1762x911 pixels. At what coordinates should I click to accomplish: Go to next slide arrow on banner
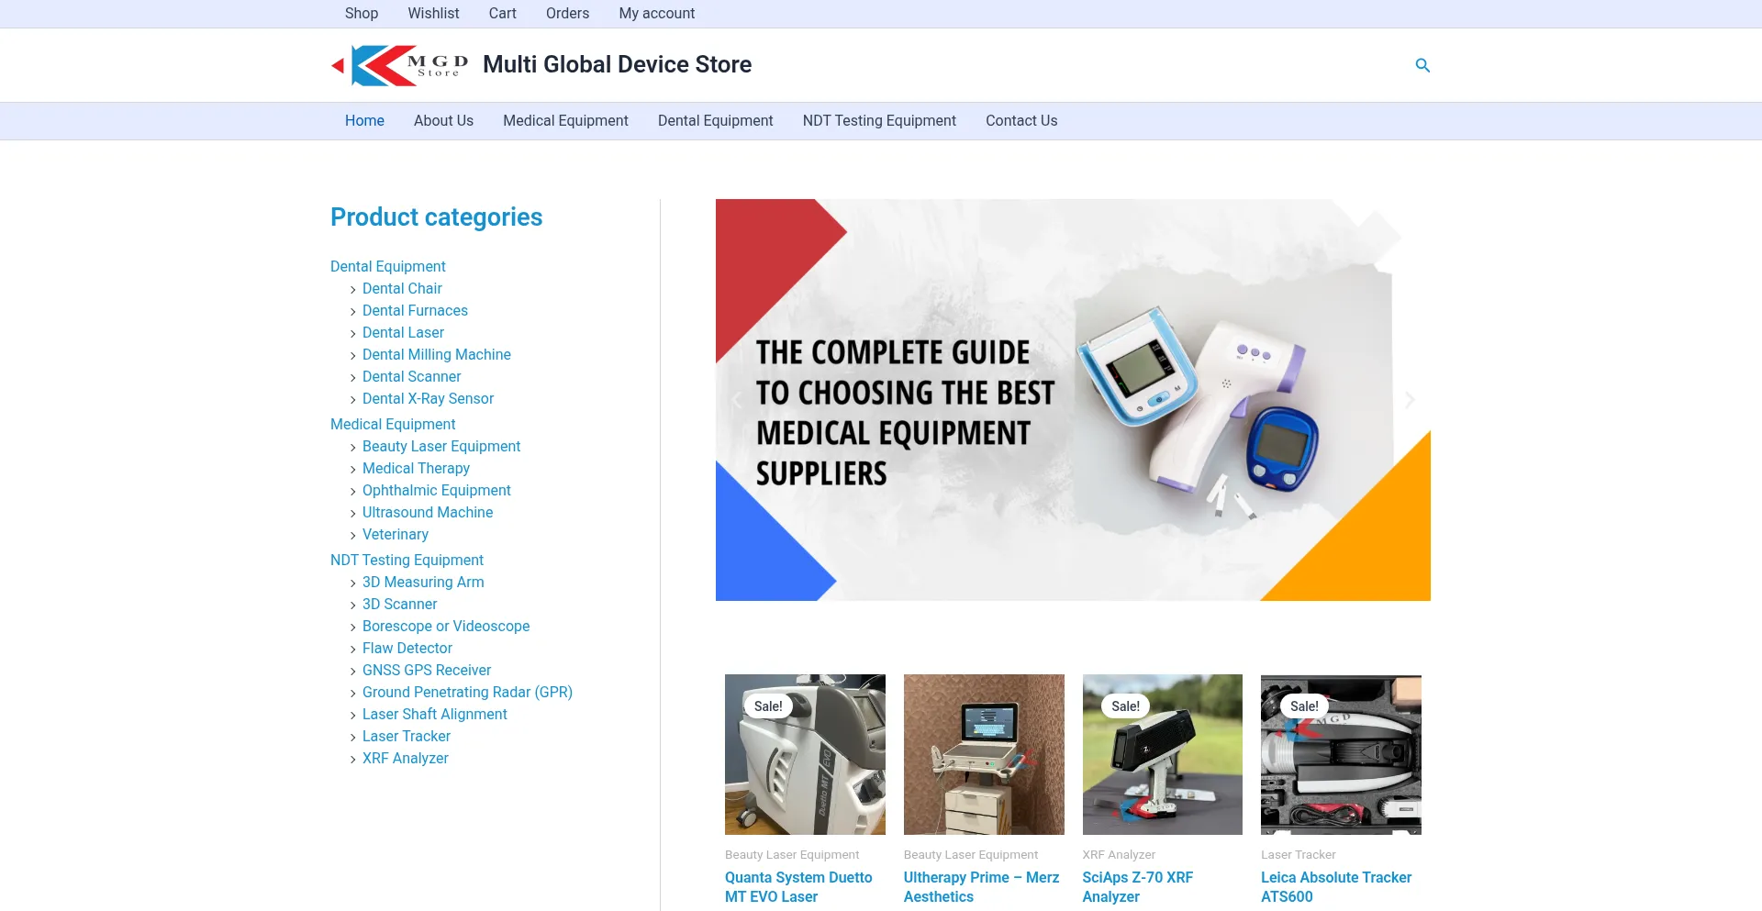click(x=1410, y=400)
